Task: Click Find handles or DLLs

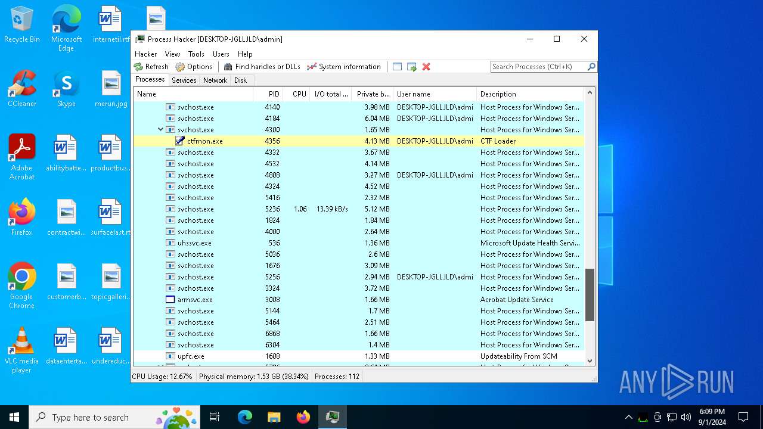Action: pyautogui.click(x=262, y=67)
